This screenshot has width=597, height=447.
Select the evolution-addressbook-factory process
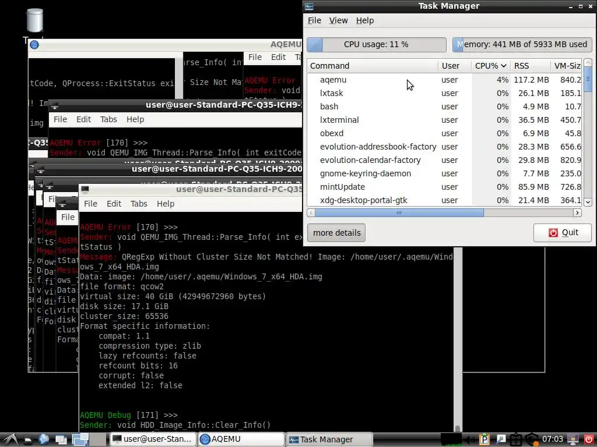(445, 147)
